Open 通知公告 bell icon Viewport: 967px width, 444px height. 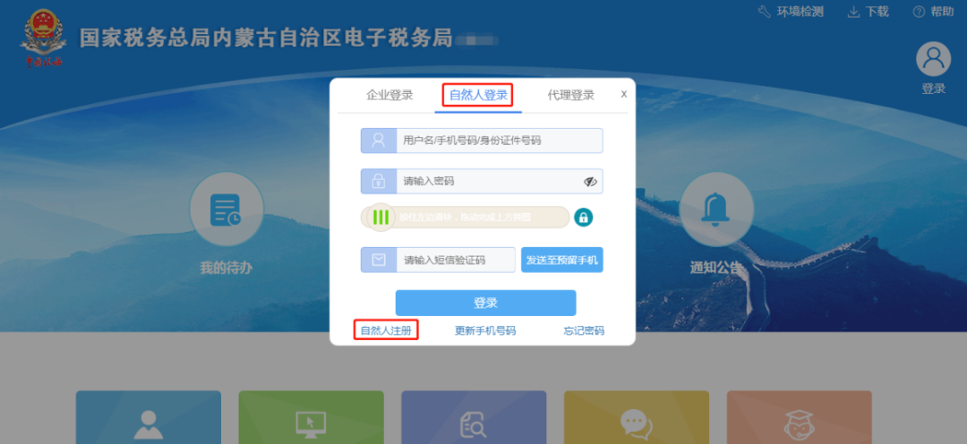click(716, 209)
